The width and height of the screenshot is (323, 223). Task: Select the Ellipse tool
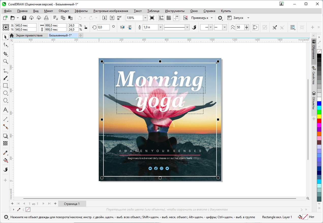click(x=5, y=93)
